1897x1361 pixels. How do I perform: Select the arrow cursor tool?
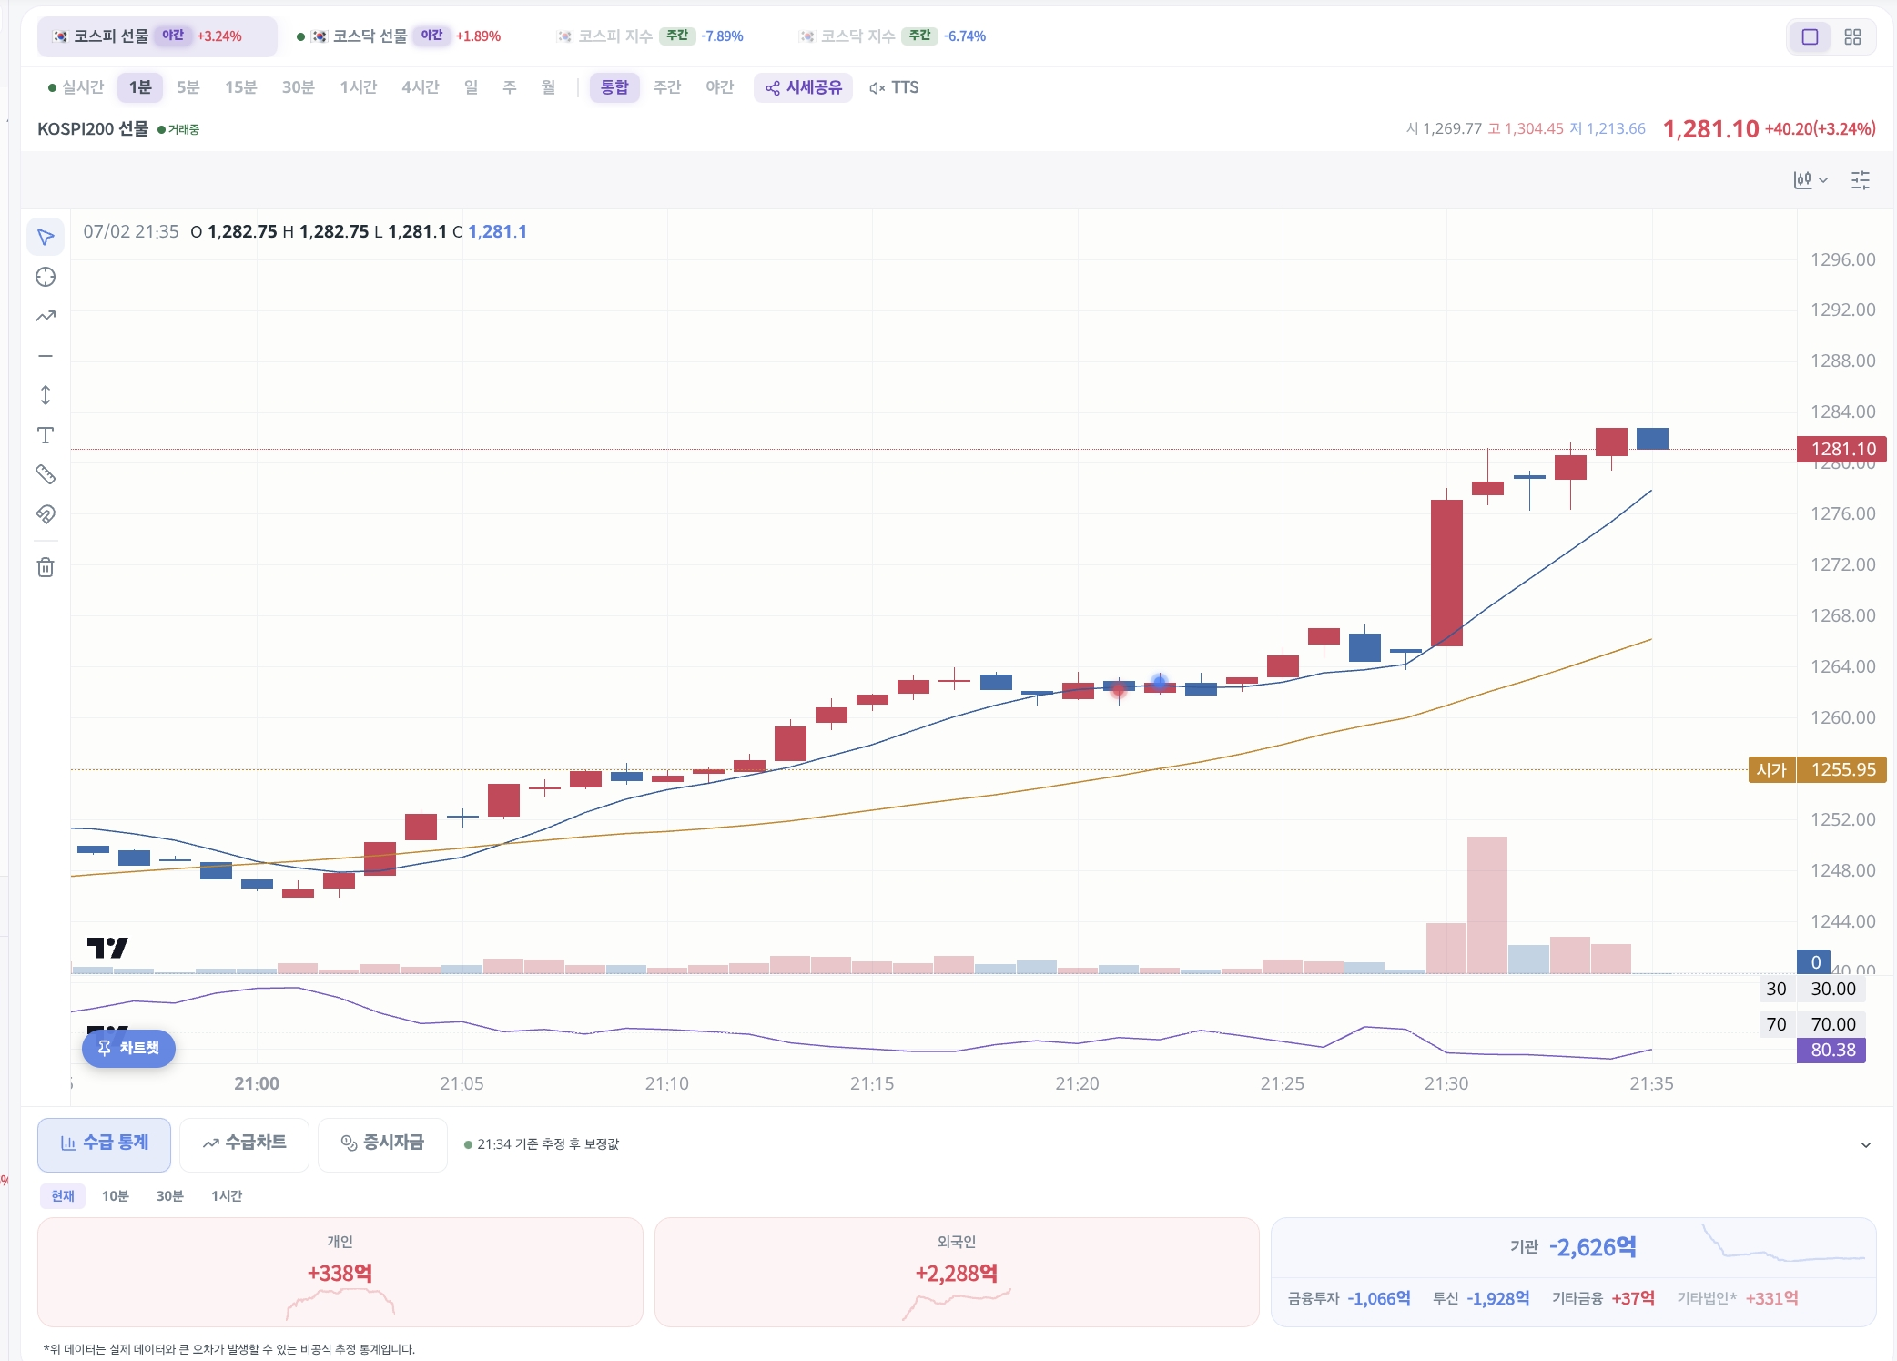click(46, 238)
